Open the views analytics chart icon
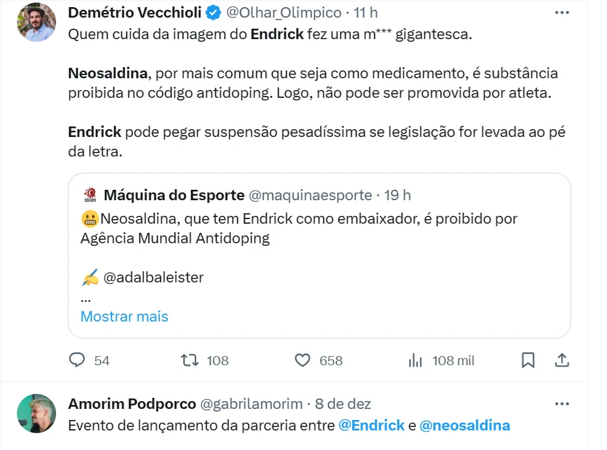 [x=415, y=360]
